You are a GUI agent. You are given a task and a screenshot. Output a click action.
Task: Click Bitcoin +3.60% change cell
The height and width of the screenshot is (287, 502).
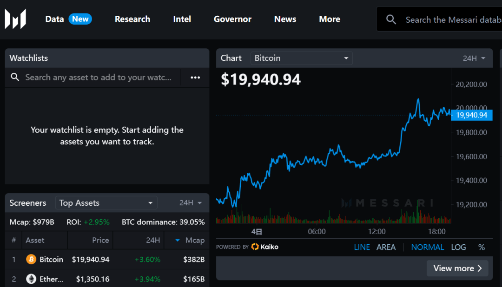point(147,259)
